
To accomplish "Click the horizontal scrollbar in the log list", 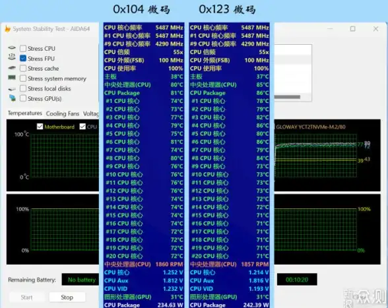I will pos(287,97).
